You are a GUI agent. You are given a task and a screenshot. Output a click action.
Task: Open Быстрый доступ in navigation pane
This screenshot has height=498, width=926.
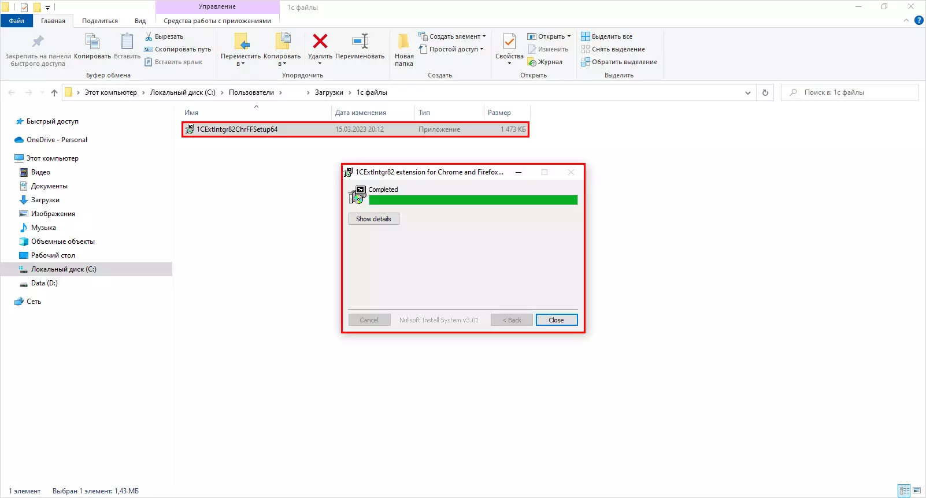pyautogui.click(x=52, y=121)
